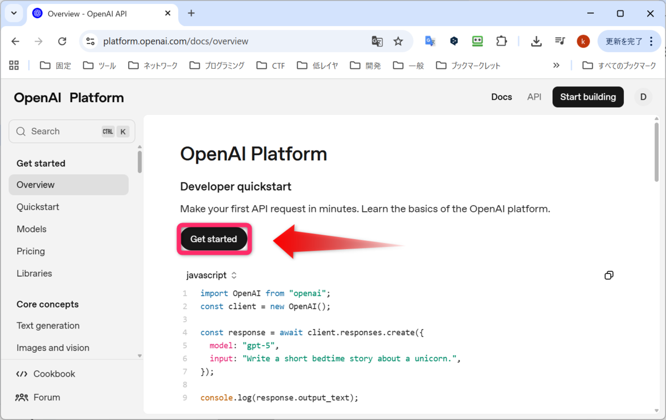Click the "gpt-5" model string in code
The width and height of the screenshot is (666, 420).
tap(259, 345)
